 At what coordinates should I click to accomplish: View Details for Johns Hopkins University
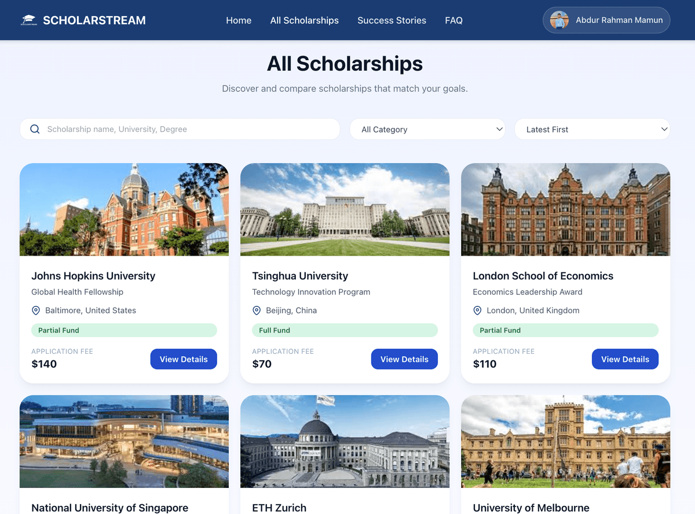click(x=184, y=359)
